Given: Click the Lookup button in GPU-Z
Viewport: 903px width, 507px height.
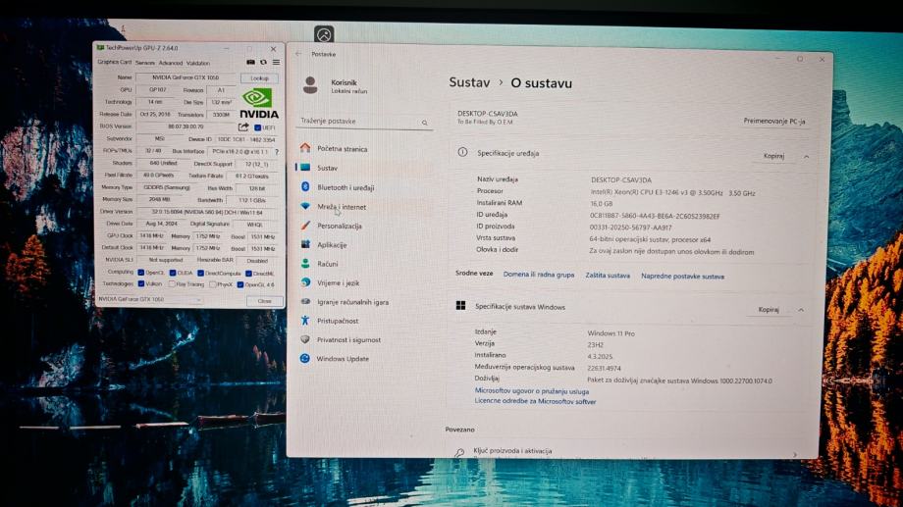Looking at the screenshot, I should (x=259, y=78).
